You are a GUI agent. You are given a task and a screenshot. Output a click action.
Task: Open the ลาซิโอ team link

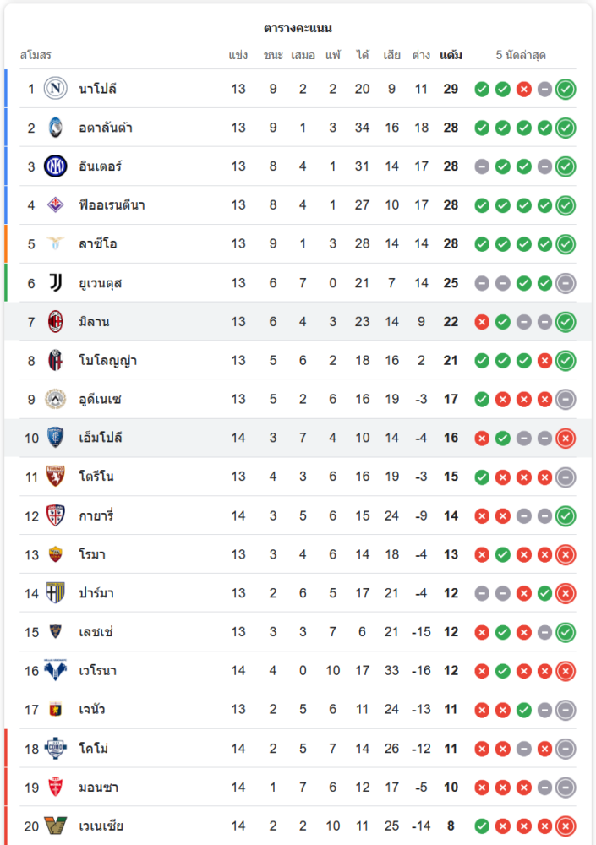[98, 244]
